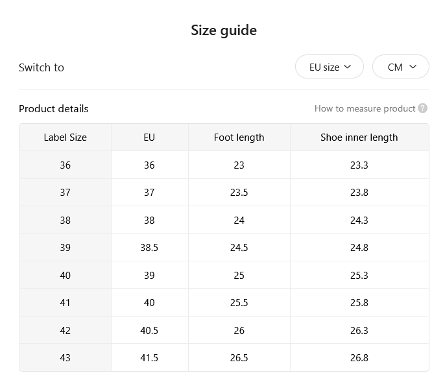This screenshot has width=432, height=382.
Task: Click the Foot length column header
Action: pyautogui.click(x=239, y=137)
